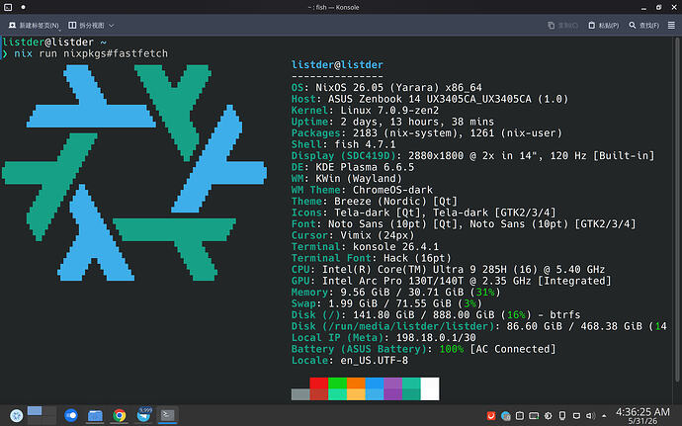682x426 pixels.
Task: Click the Paste (粘贴) clipboard button
Action: [x=603, y=26]
